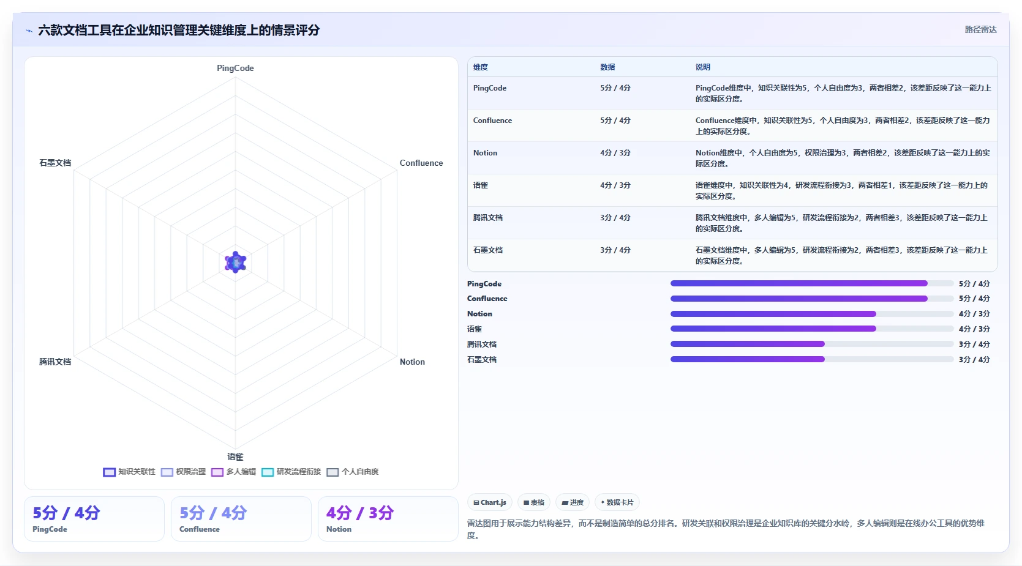Click the 语雀 progress bar
1022x566 pixels.
tap(812, 329)
